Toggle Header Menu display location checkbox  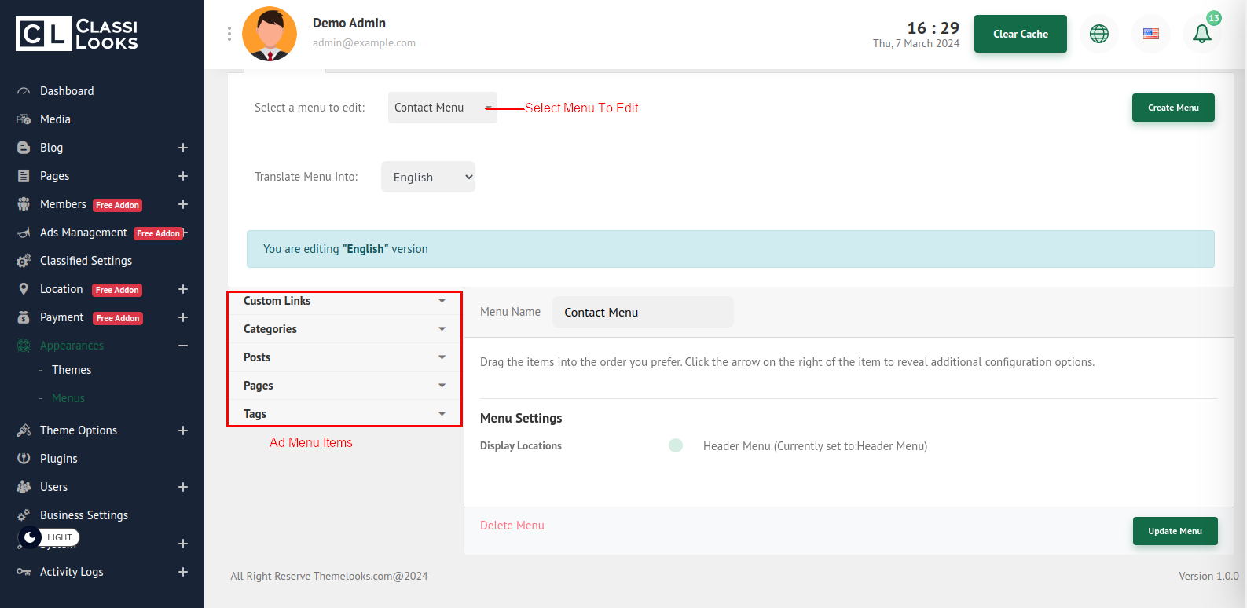pos(675,446)
